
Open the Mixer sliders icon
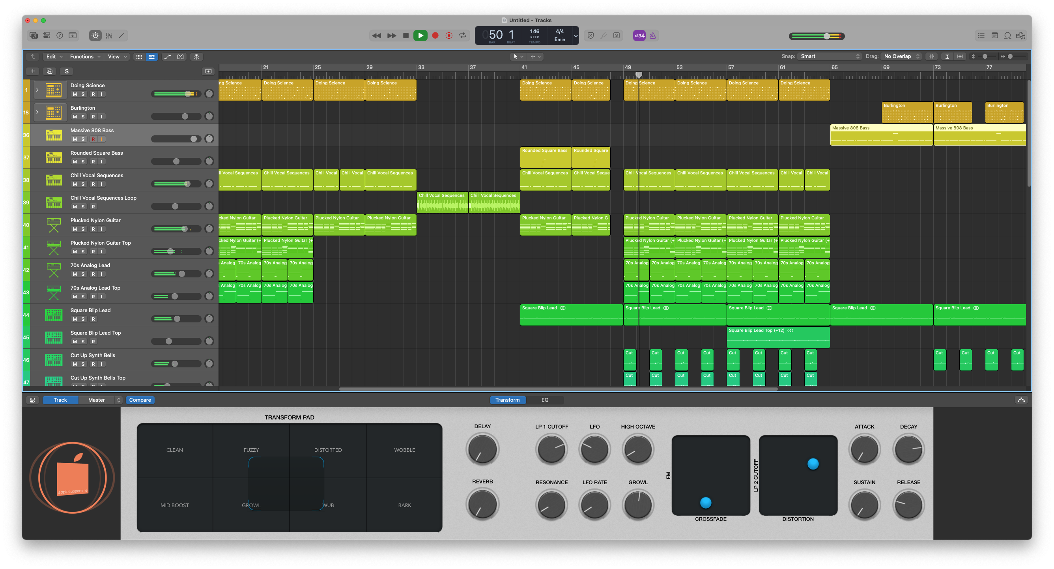click(109, 36)
